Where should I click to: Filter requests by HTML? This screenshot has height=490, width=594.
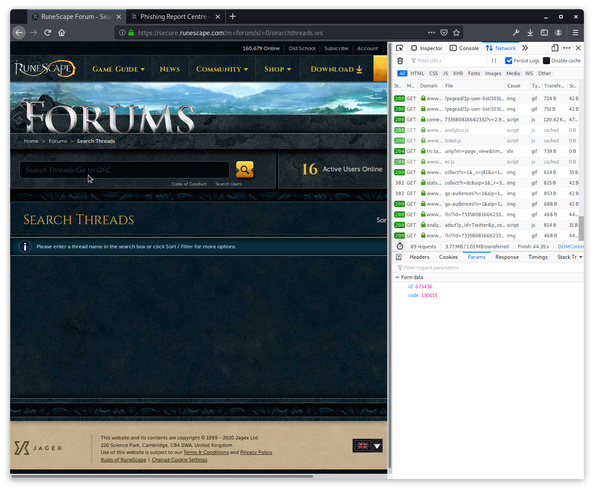pos(417,73)
